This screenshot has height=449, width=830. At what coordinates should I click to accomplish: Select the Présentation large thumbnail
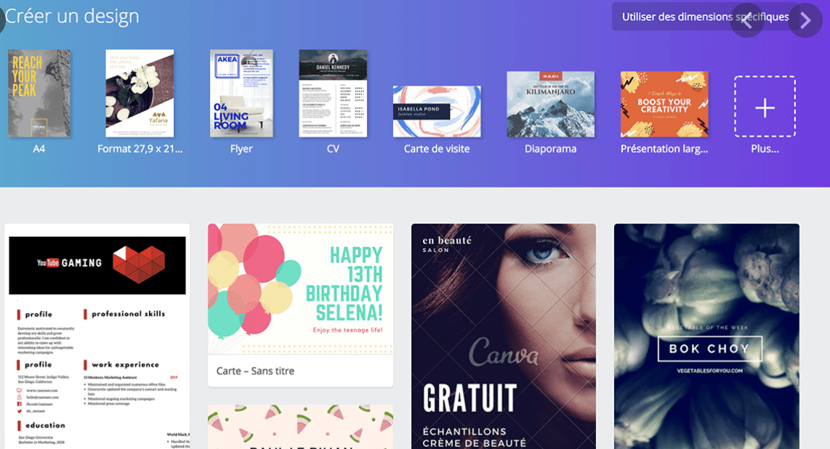click(664, 104)
